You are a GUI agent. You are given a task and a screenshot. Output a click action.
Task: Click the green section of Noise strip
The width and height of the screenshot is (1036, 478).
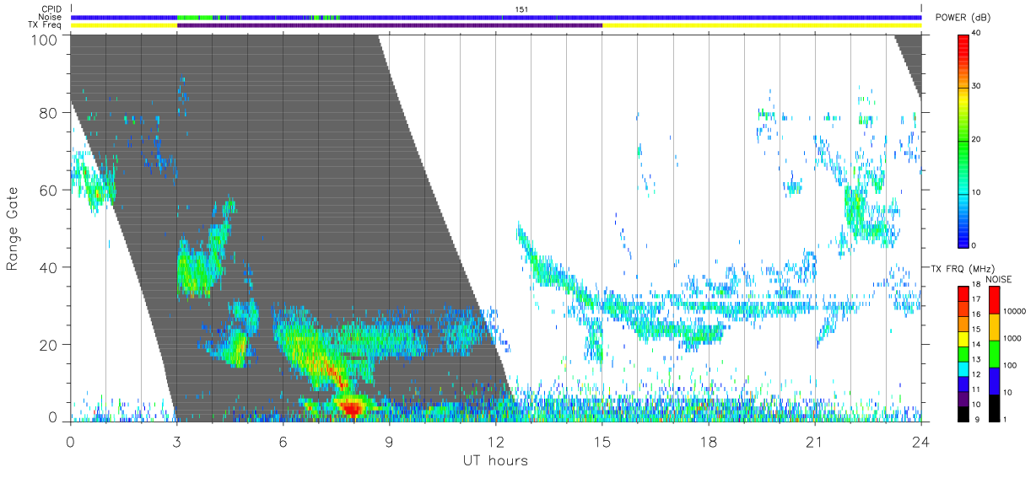(194, 17)
